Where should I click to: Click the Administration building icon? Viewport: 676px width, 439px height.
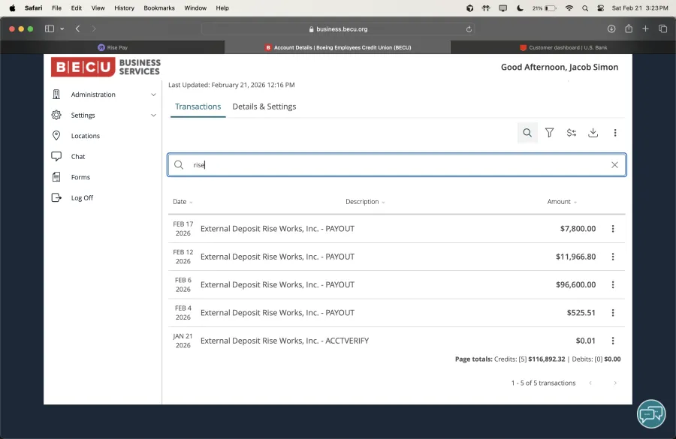[x=56, y=95]
